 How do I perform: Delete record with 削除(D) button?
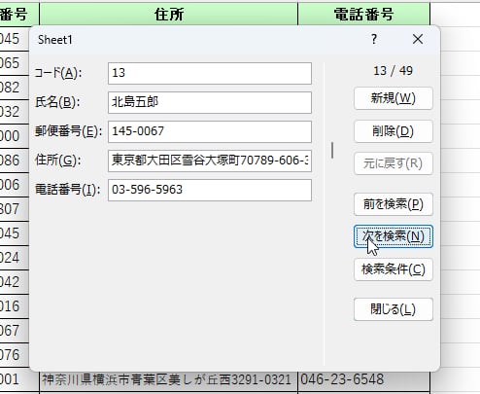tap(394, 131)
